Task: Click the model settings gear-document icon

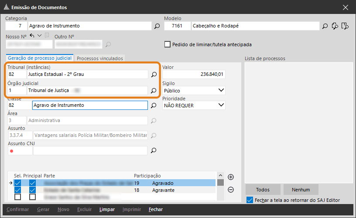Action: click(x=335, y=26)
